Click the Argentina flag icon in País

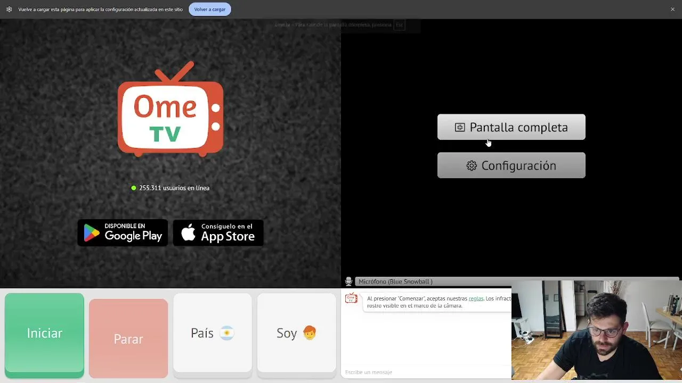pyautogui.click(x=227, y=333)
